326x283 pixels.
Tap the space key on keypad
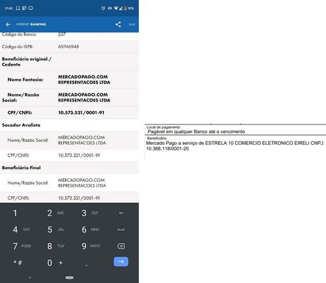coord(121,230)
